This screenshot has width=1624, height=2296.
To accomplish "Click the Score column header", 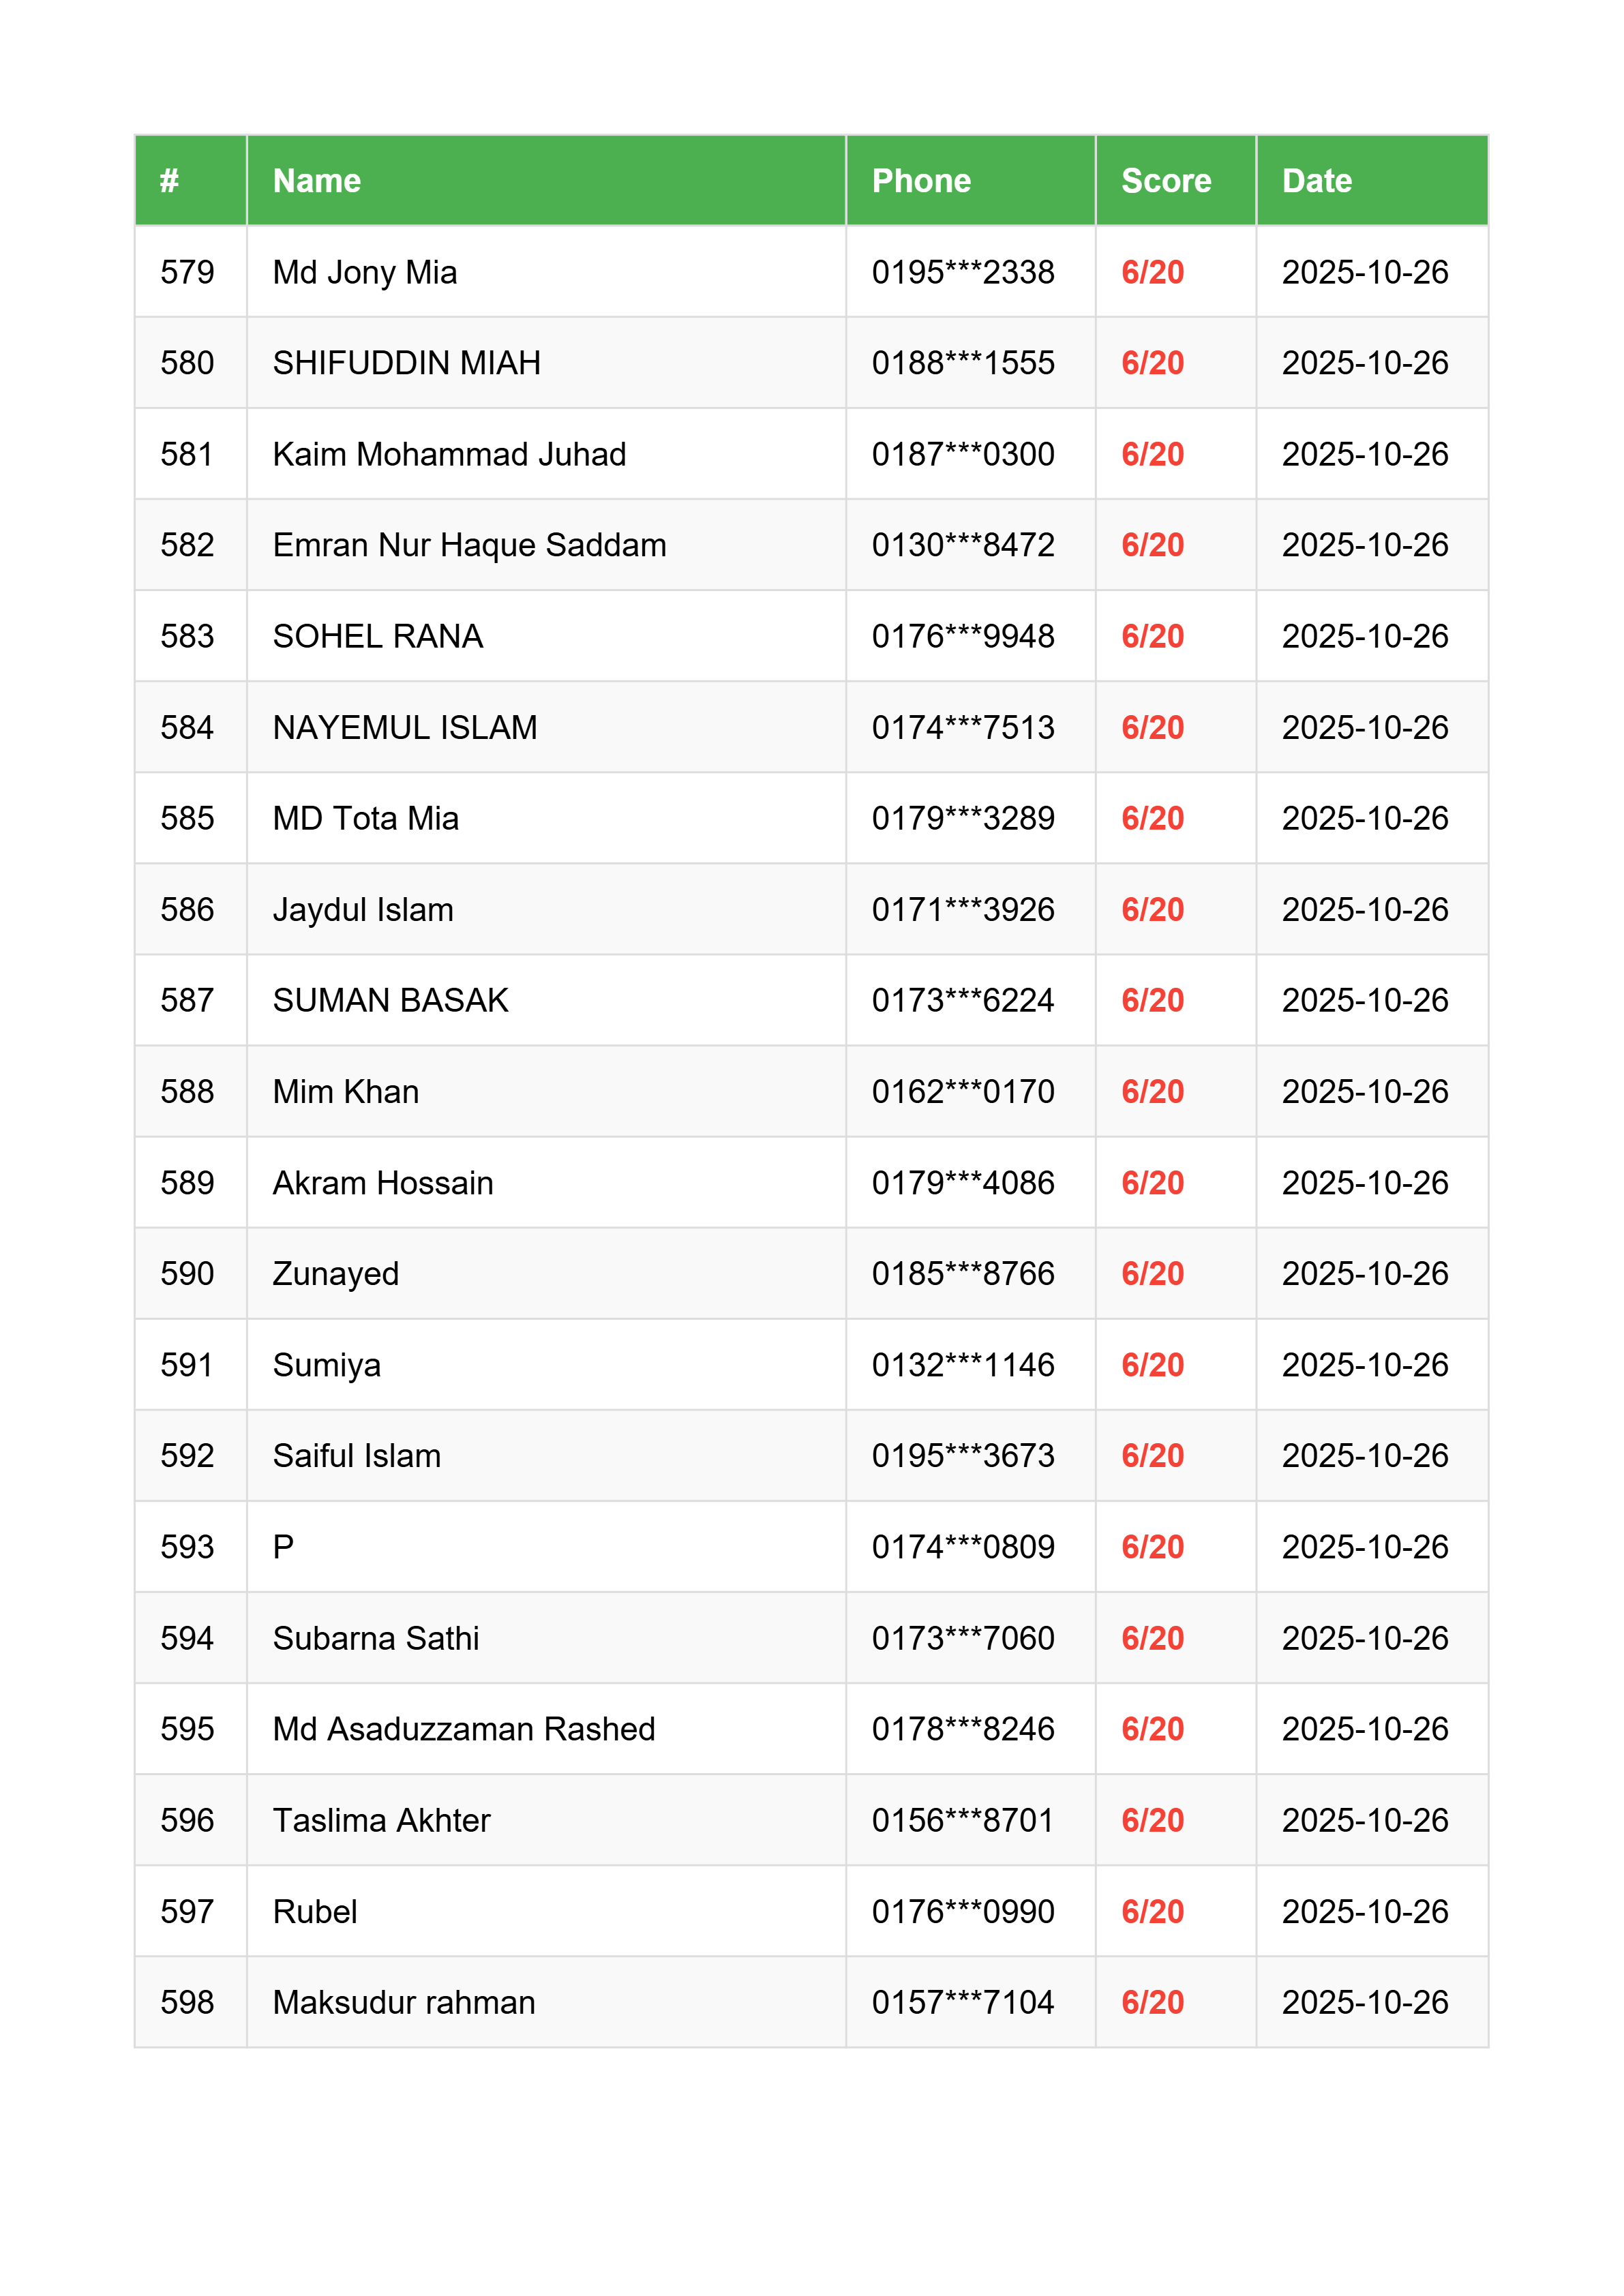I will click(1165, 181).
